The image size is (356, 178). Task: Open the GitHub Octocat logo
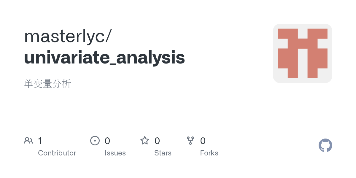pyautogui.click(x=325, y=145)
